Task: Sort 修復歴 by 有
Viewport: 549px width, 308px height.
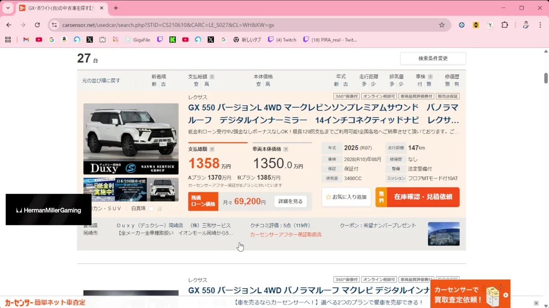Action: pyautogui.click(x=457, y=84)
